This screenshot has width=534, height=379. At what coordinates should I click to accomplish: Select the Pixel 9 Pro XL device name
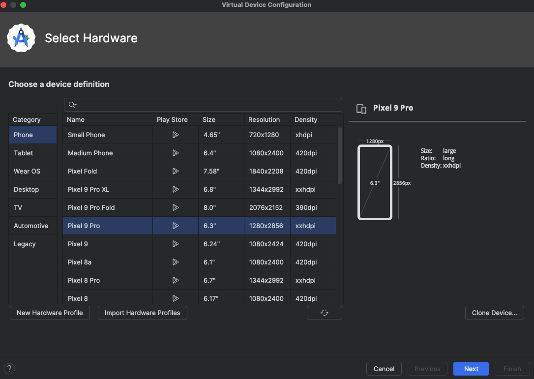(89, 189)
